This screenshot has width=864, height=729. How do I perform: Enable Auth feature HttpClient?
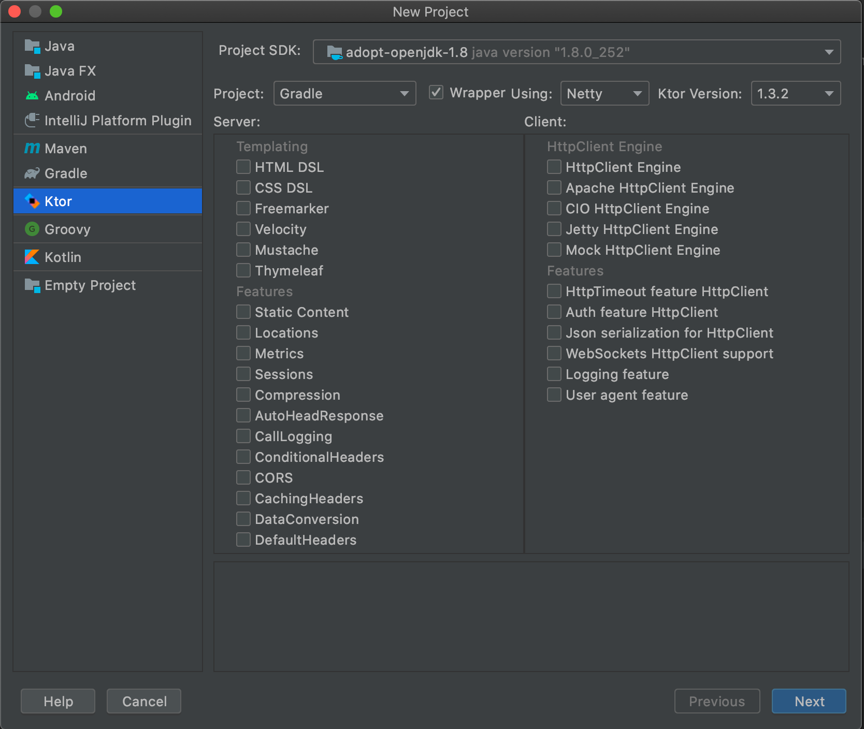click(554, 312)
